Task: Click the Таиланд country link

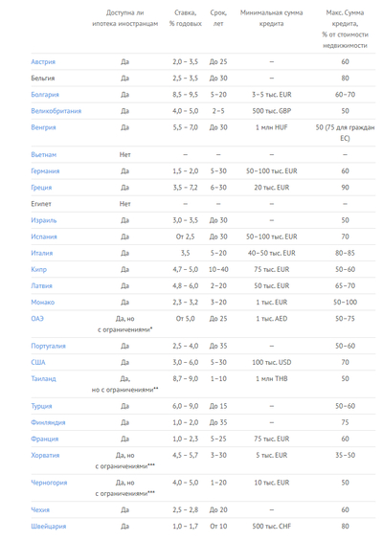Action: click(x=43, y=378)
